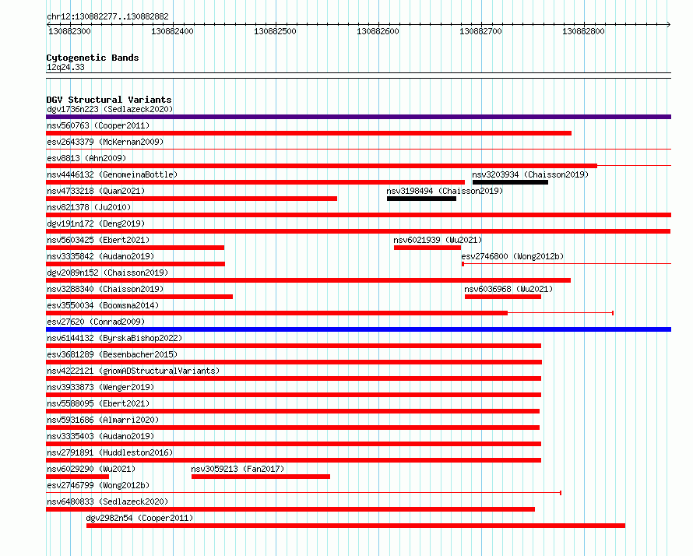Click ruler position 130882800
The height and width of the screenshot is (556, 693).
click(x=583, y=31)
